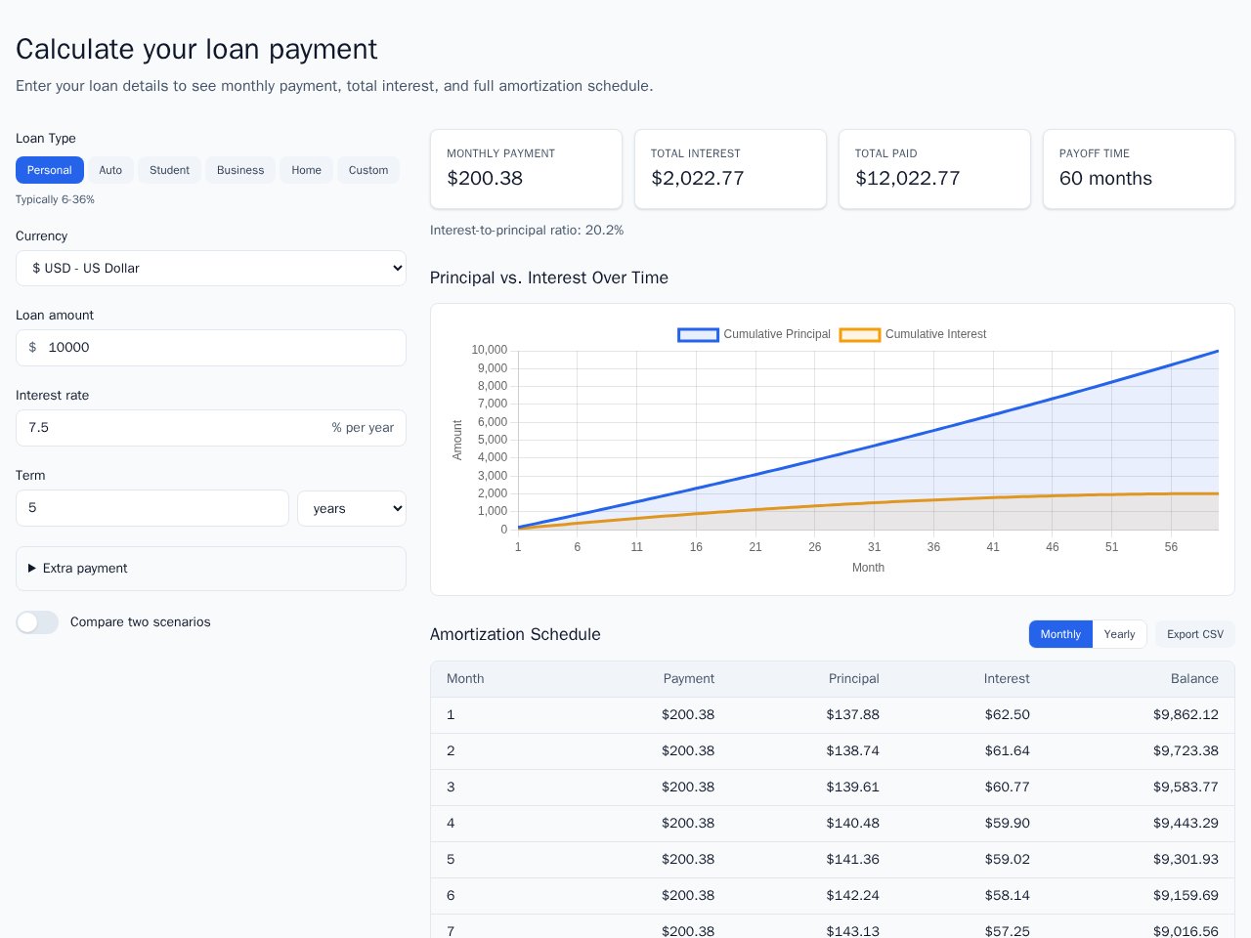Open the term years unit dropdown
This screenshot has width=1251, height=938.
pyautogui.click(x=352, y=508)
